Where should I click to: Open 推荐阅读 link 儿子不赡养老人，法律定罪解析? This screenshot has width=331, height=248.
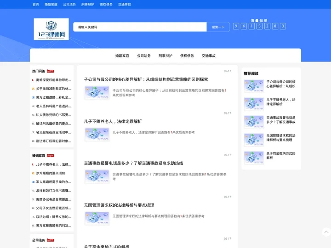click(281, 102)
